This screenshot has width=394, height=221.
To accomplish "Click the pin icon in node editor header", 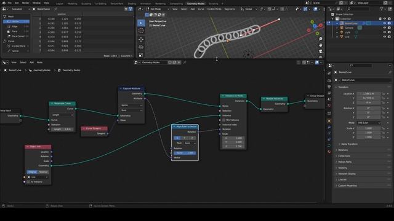I will [x=185, y=63].
